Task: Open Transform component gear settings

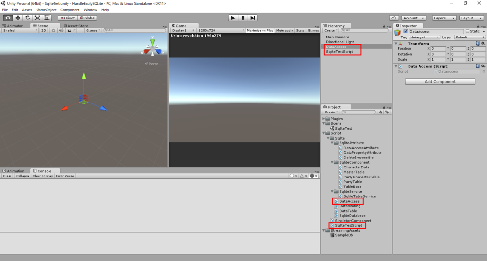Action: (483, 44)
